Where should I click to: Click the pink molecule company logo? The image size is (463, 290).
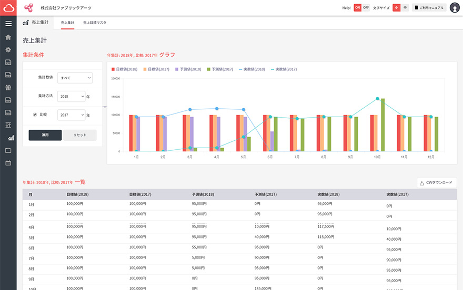click(28, 8)
